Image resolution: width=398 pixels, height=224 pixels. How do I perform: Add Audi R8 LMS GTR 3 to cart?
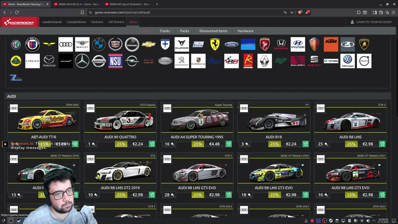coord(382,144)
